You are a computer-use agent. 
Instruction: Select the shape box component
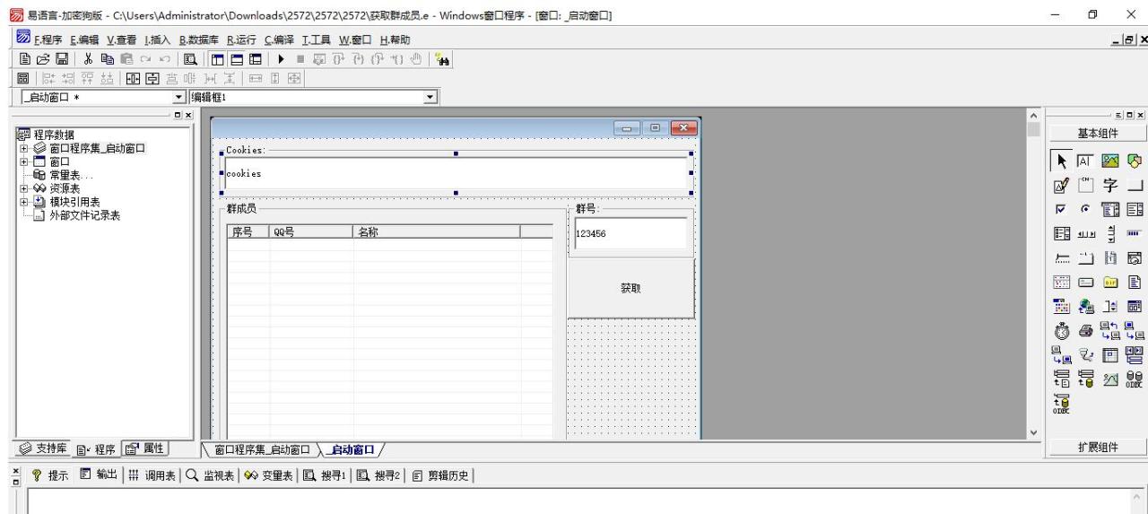1134,161
